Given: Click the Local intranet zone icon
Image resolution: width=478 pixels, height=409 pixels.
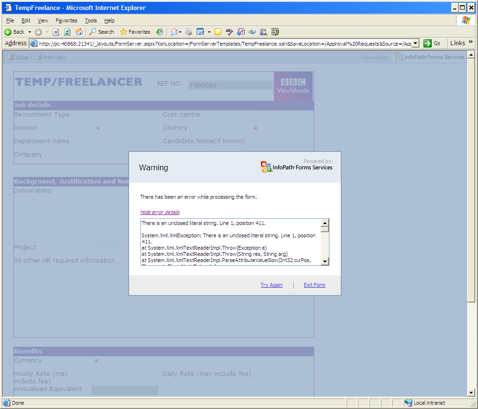Looking at the screenshot, I should point(408,403).
